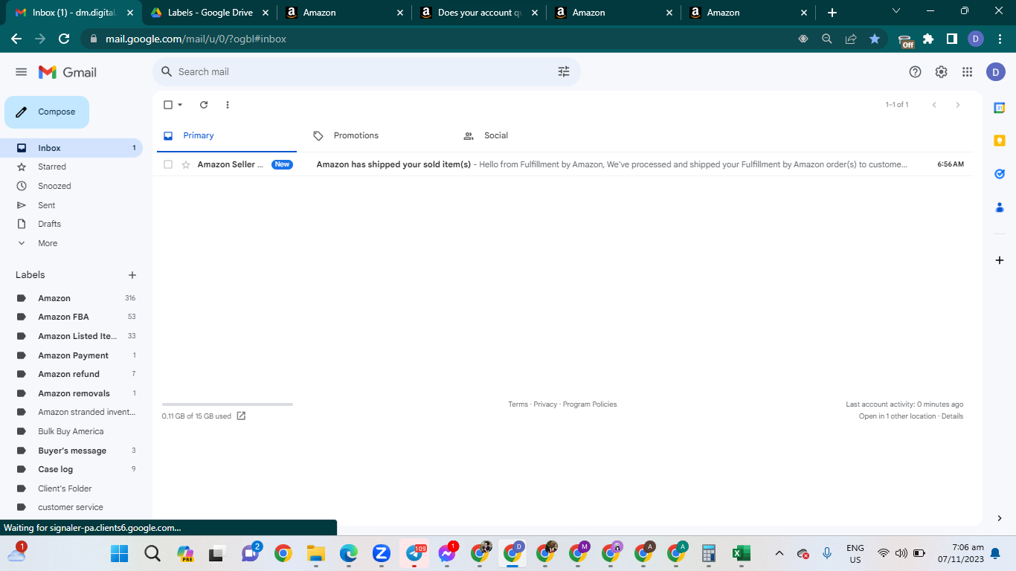
Task: Go back in browser history
Action: (x=16, y=39)
